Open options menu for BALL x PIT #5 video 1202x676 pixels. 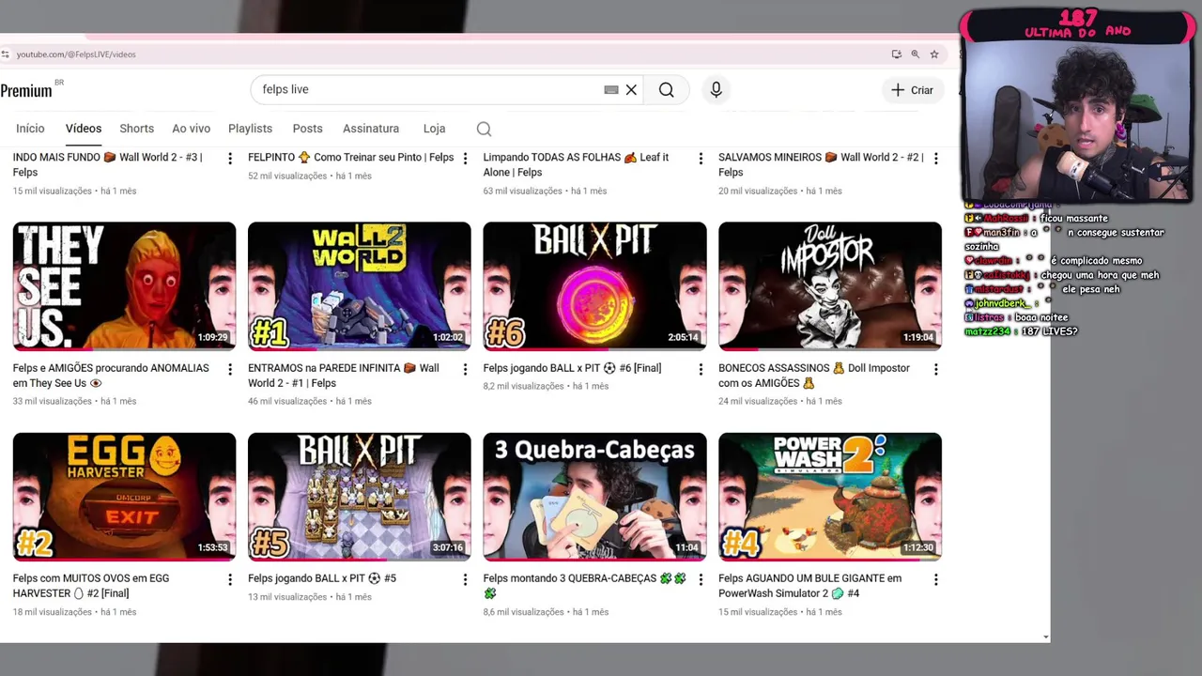tap(465, 580)
